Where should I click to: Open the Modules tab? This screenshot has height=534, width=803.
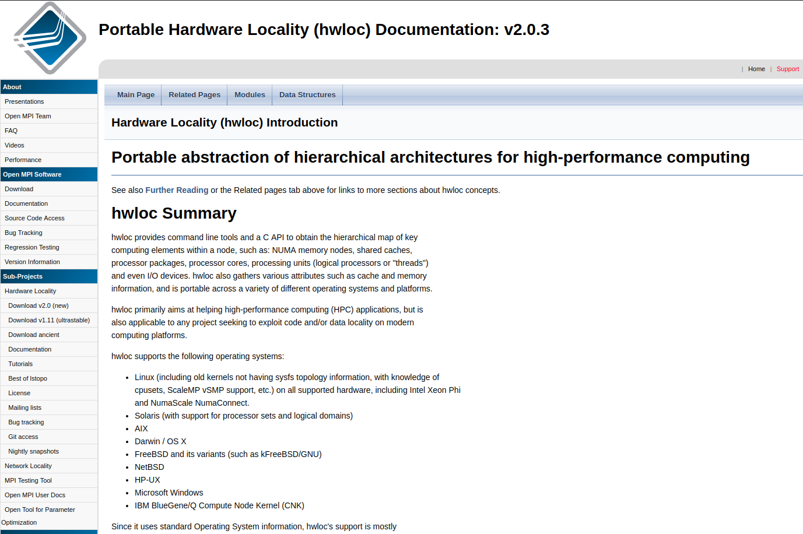[250, 94]
